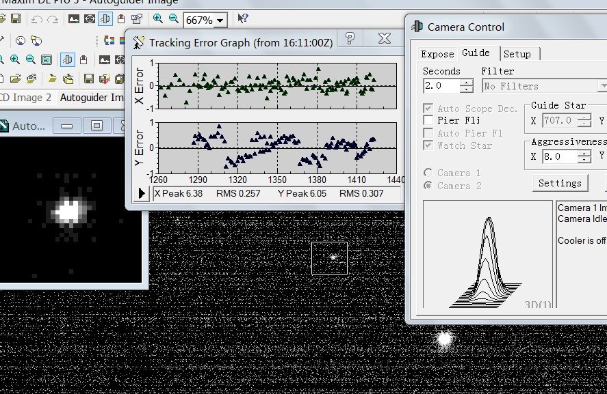The height and width of the screenshot is (394, 607).
Task: Switch to the Expose tab
Action: tap(437, 54)
